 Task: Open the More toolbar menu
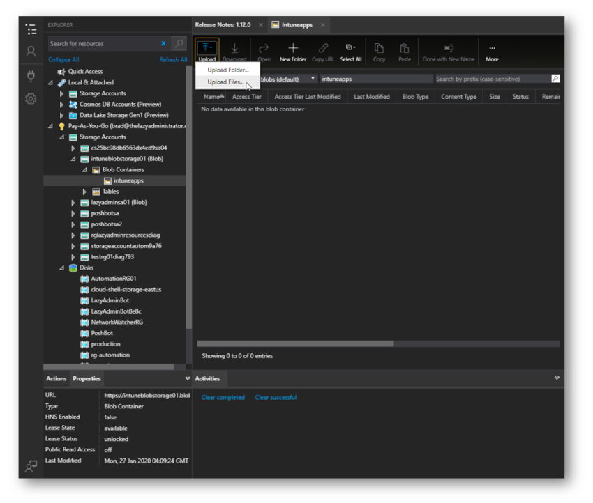point(492,52)
